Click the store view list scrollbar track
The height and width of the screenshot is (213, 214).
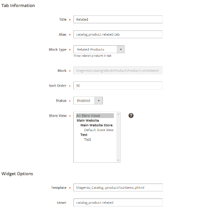pyautogui.click(x=118, y=137)
